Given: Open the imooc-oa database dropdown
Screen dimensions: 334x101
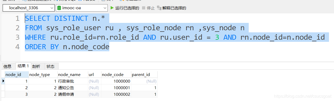Looking at the screenshot, I should [x=82, y=8].
